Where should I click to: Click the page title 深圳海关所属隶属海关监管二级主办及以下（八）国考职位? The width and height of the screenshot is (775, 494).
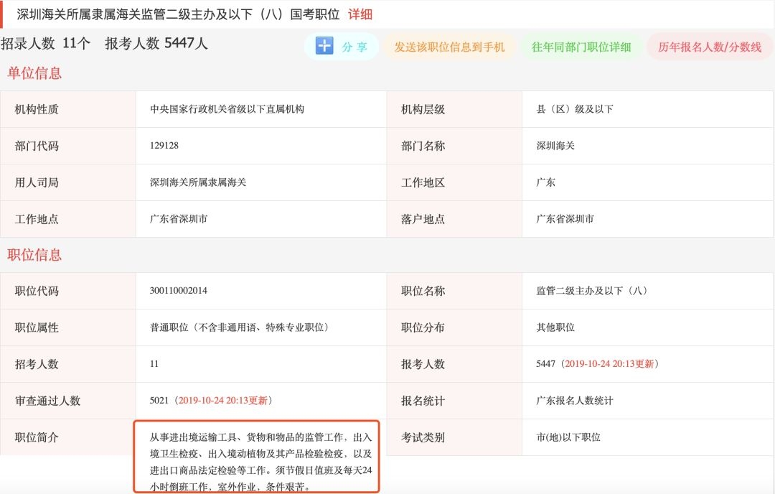click(x=178, y=14)
